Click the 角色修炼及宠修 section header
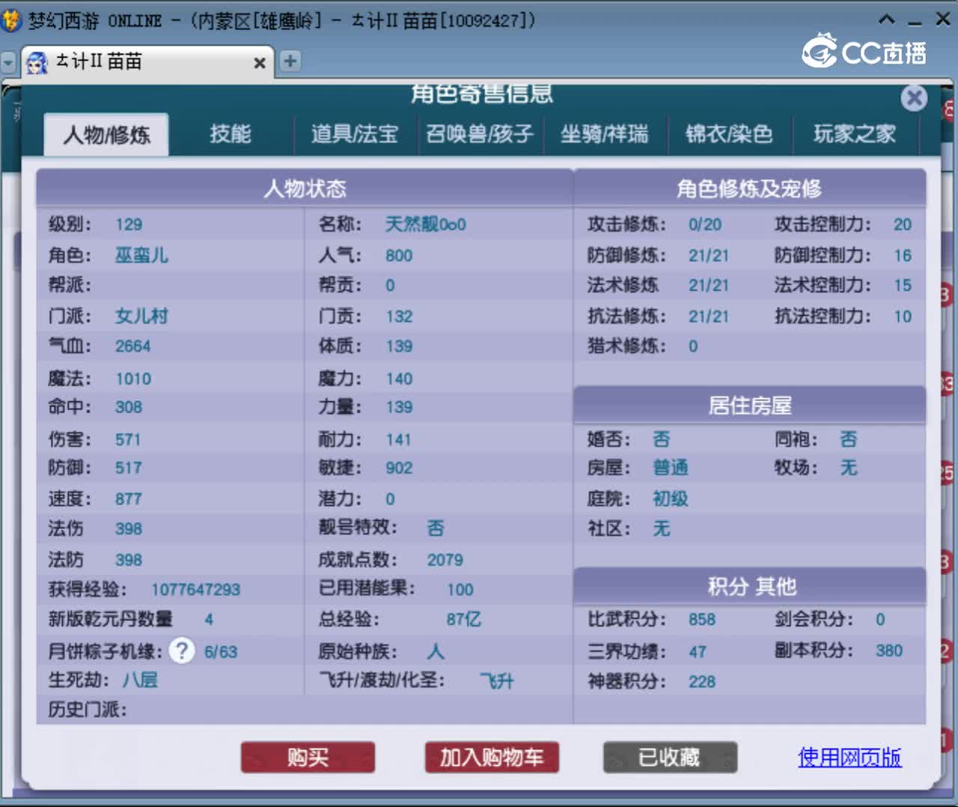Viewport: 958px width, 807px height. (750, 188)
